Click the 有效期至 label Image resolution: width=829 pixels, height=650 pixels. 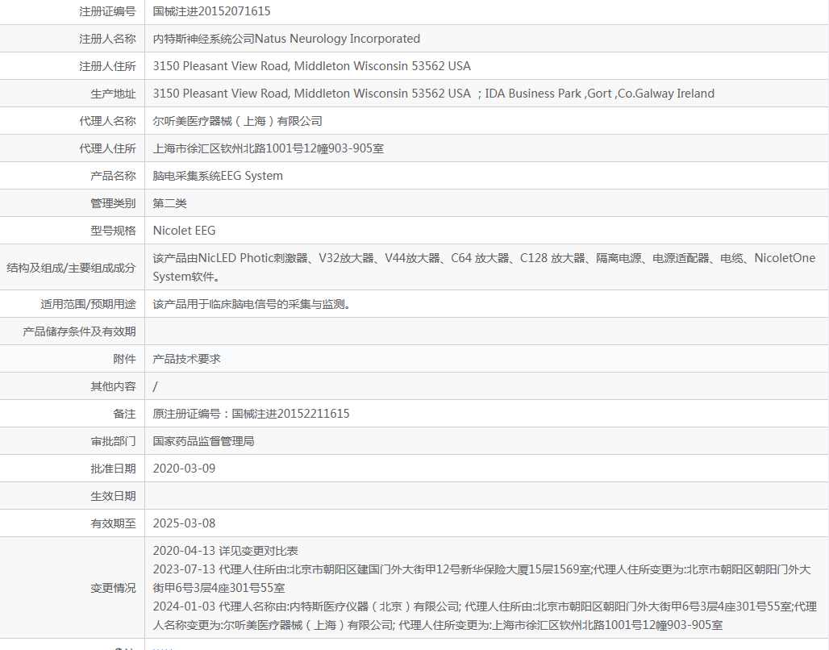coord(113,524)
